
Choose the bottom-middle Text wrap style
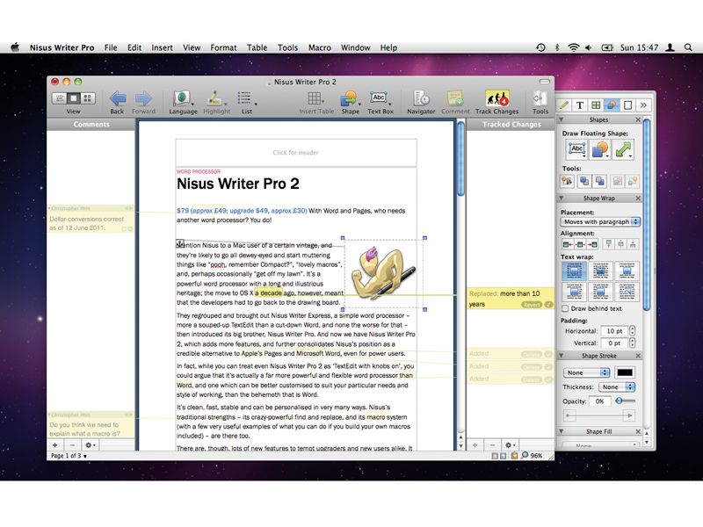pyautogui.click(x=600, y=292)
